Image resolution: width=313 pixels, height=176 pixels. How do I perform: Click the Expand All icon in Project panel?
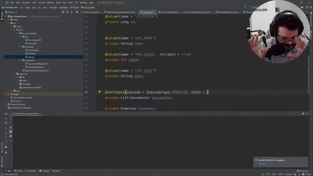(x=67, y=12)
